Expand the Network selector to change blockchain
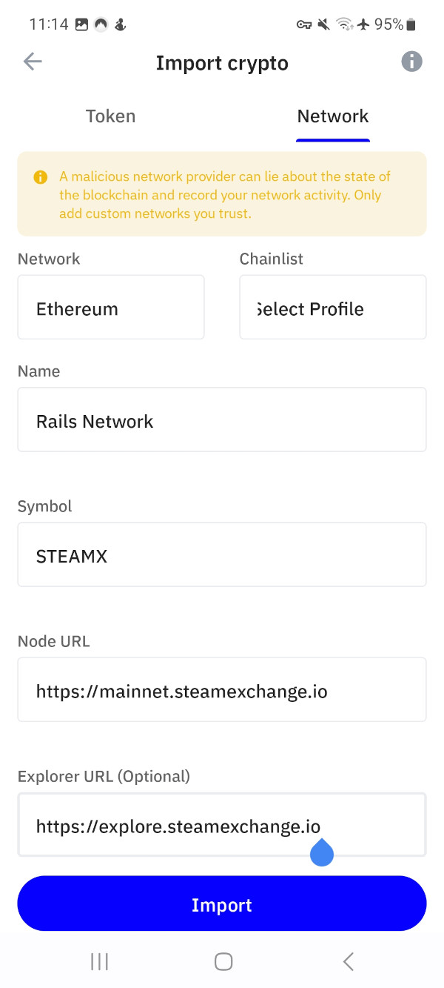 coord(110,307)
